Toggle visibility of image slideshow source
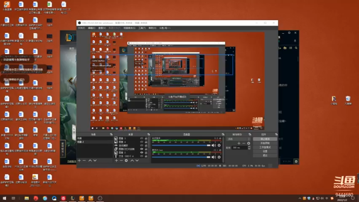 pos(142,149)
